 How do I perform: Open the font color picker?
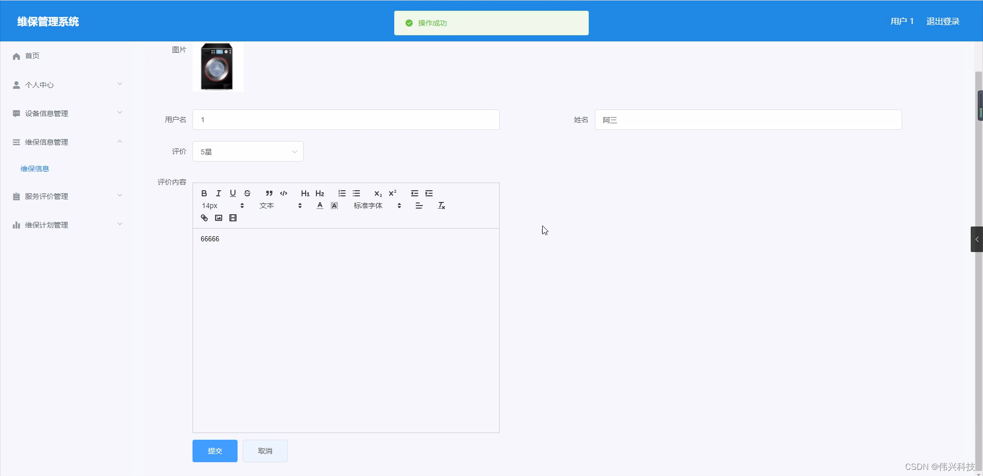(x=319, y=205)
